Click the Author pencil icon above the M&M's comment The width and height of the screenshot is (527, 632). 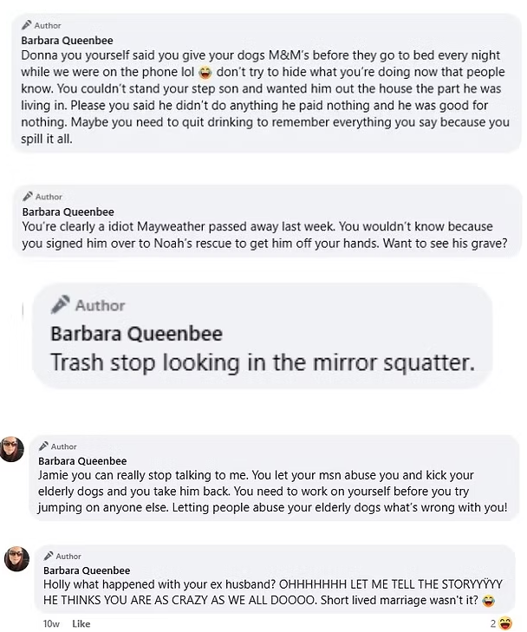tap(27, 26)
